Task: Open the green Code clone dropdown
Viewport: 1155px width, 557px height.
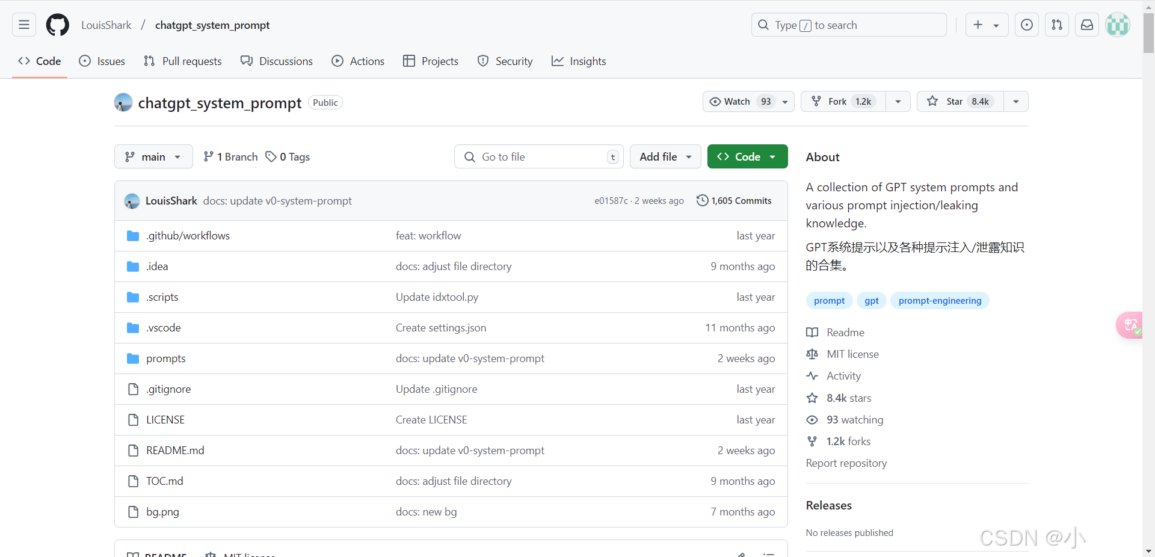Action: (748, 156)
